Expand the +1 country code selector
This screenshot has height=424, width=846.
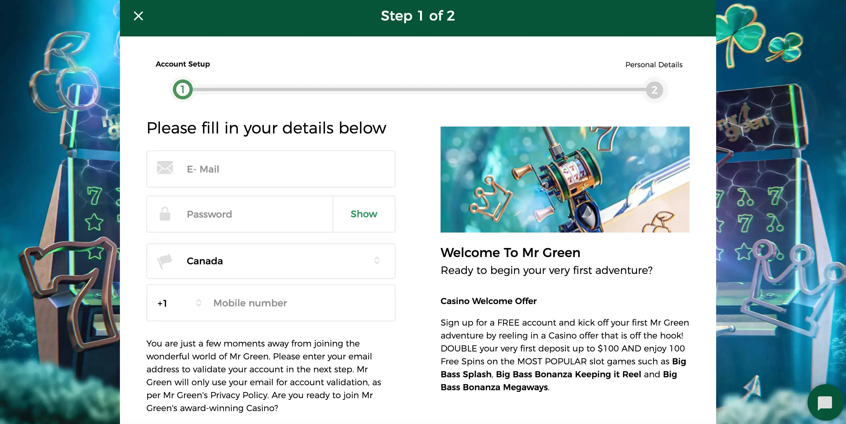tap(180, 303)
